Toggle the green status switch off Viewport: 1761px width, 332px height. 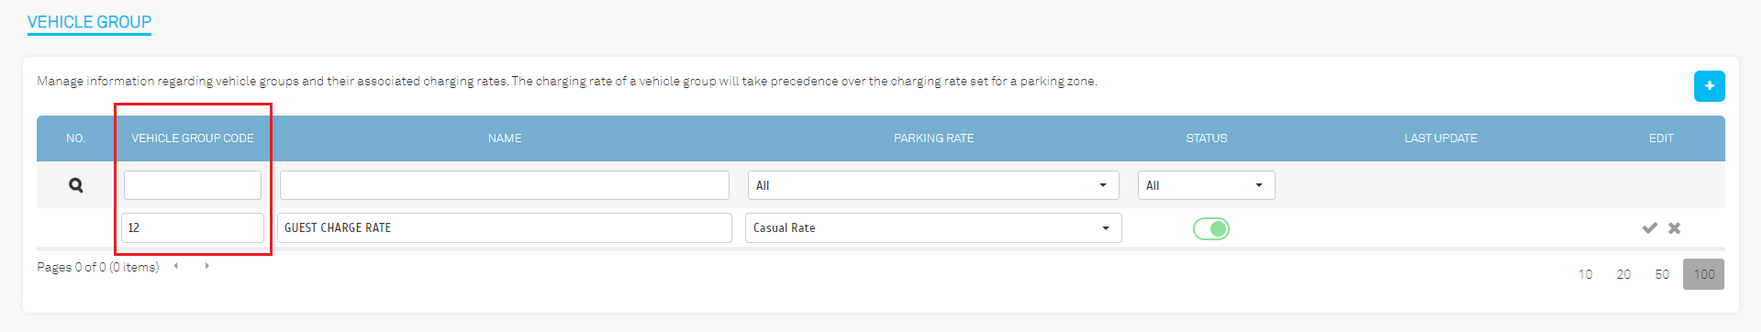pyautogui.click(x=1210, y=228)
